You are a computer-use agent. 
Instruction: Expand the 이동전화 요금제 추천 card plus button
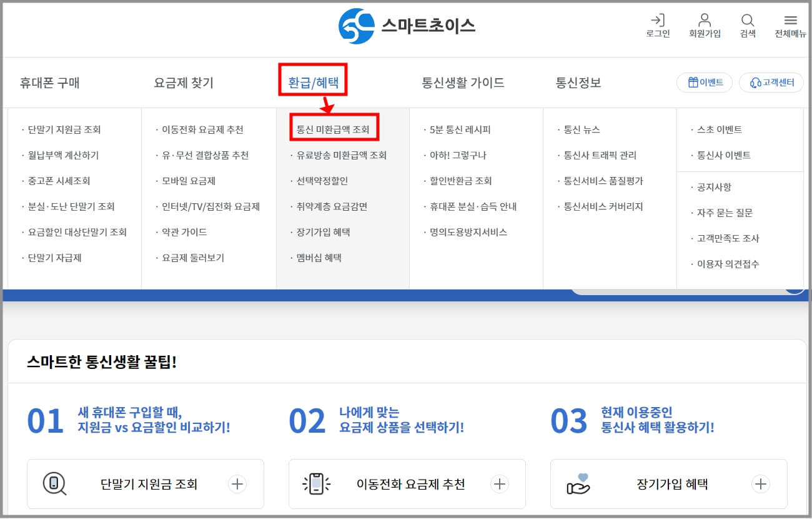click(500, 483)
